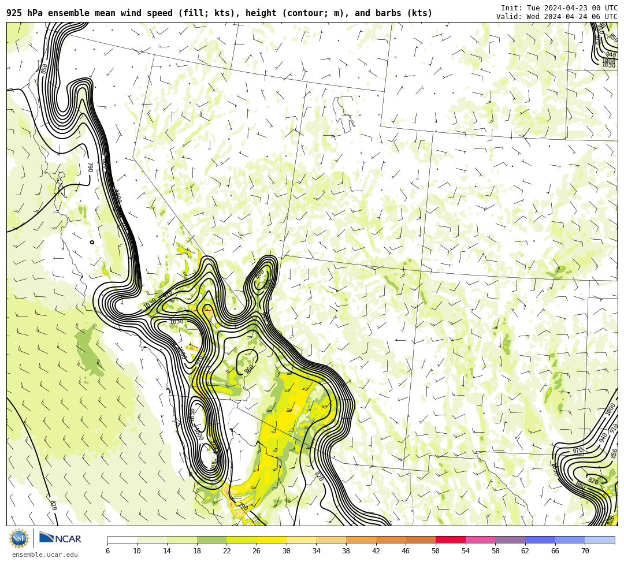The height and width of the screenshot is (562, 624).
Task: Click the white 6-10 kts colorbar segment
Action: [x=122, y=539]
